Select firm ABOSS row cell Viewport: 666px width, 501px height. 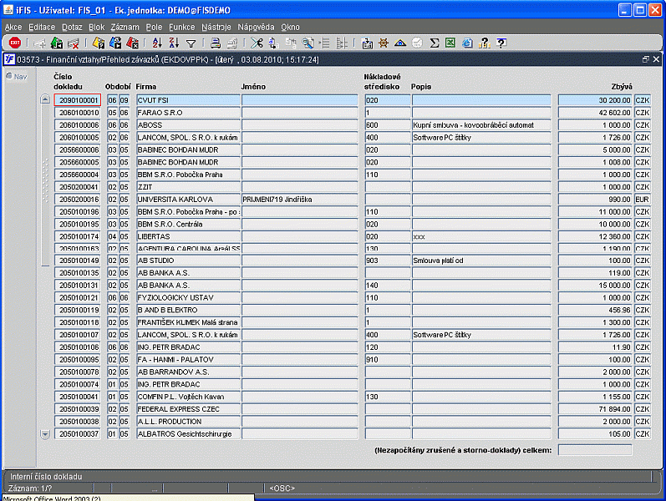pos(188,124)
